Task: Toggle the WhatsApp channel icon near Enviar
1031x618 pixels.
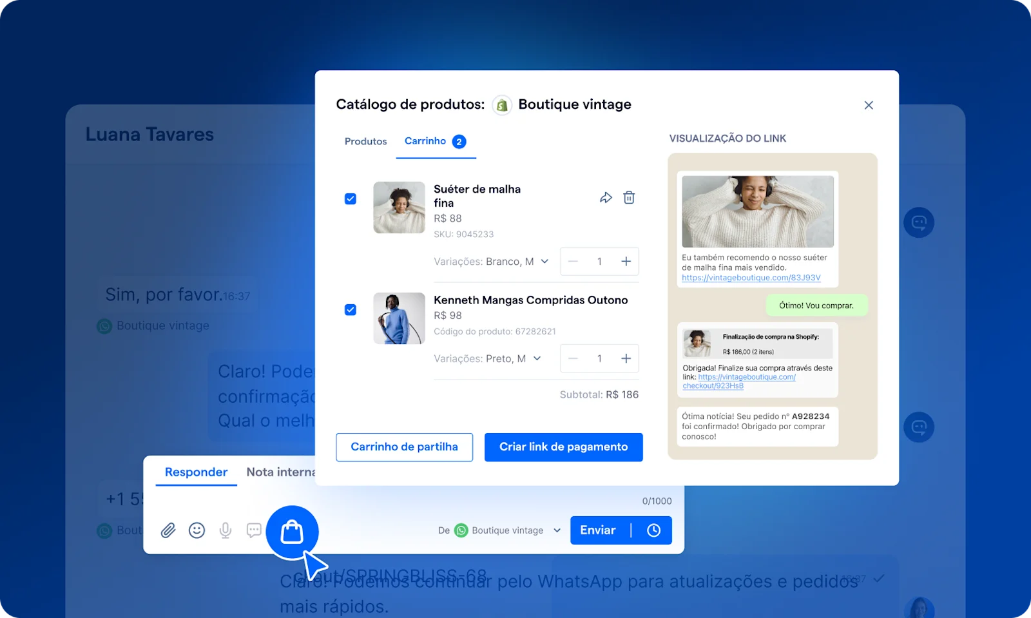Action: pos(461,530)
